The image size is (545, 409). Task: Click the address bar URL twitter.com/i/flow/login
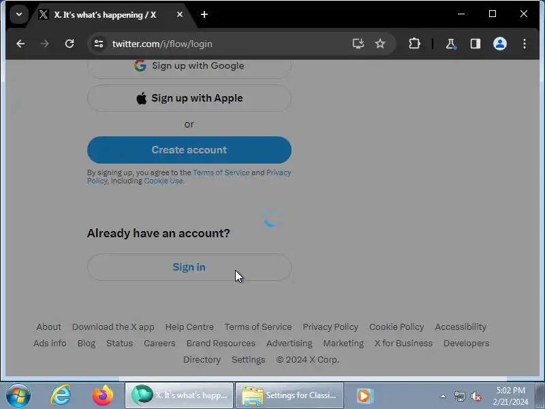click(x=162, y=44)
